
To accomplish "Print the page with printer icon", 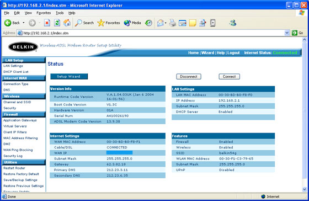I will [173, 23].
